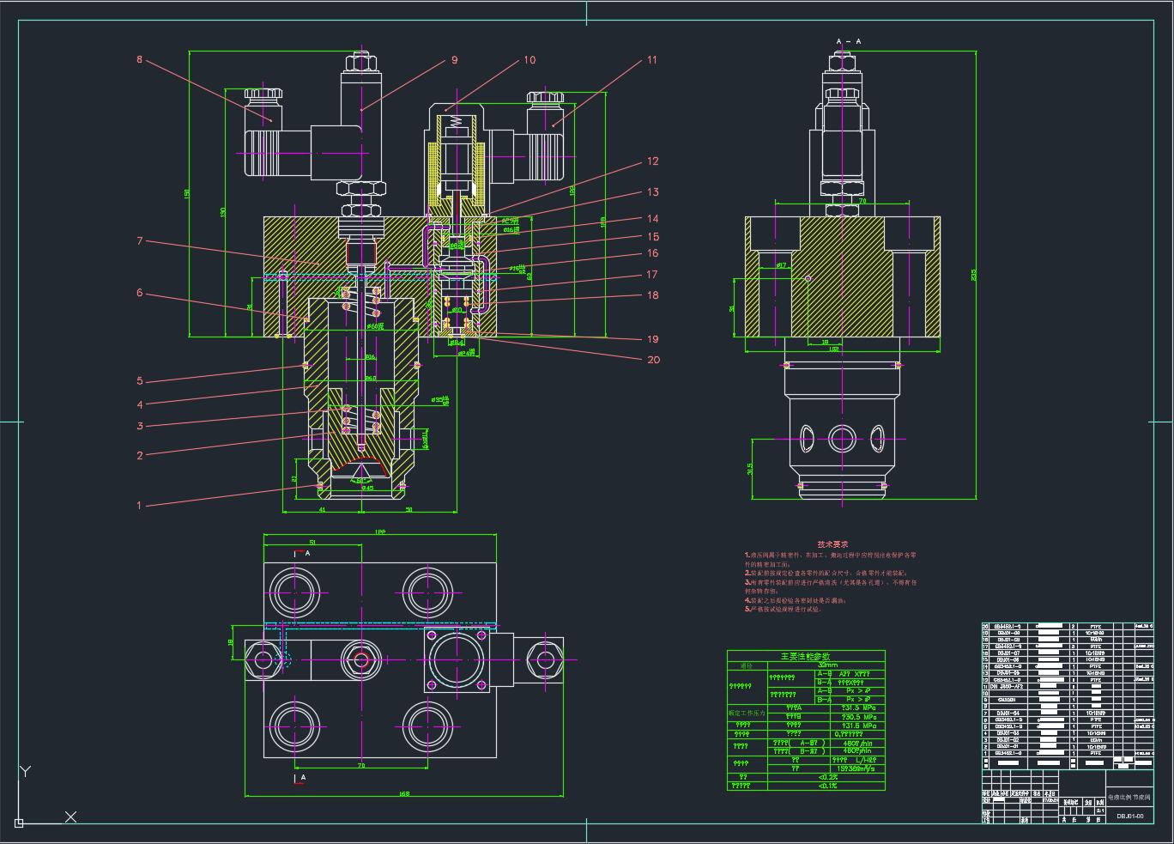Select the red center bore circle in plan view
This screenshot has width=1174, height=844.
(x=361, y=661)
